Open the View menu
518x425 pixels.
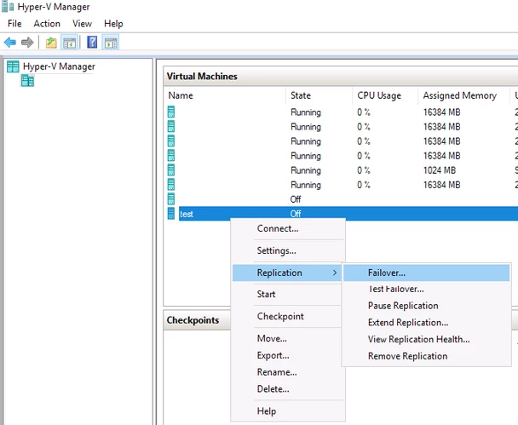click(82, 24)
